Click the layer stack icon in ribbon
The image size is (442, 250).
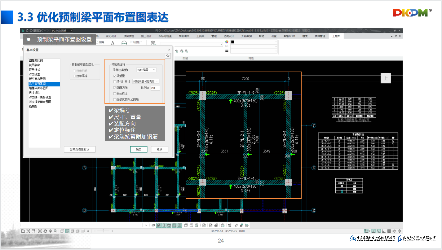tap(152, 42)
